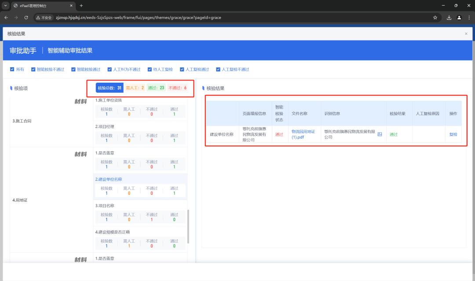
Task: Uncheck the 所有 checkbox
Action: [12, 69]
